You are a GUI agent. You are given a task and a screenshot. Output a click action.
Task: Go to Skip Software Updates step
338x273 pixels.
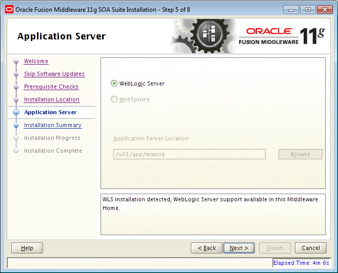(54, 74)
